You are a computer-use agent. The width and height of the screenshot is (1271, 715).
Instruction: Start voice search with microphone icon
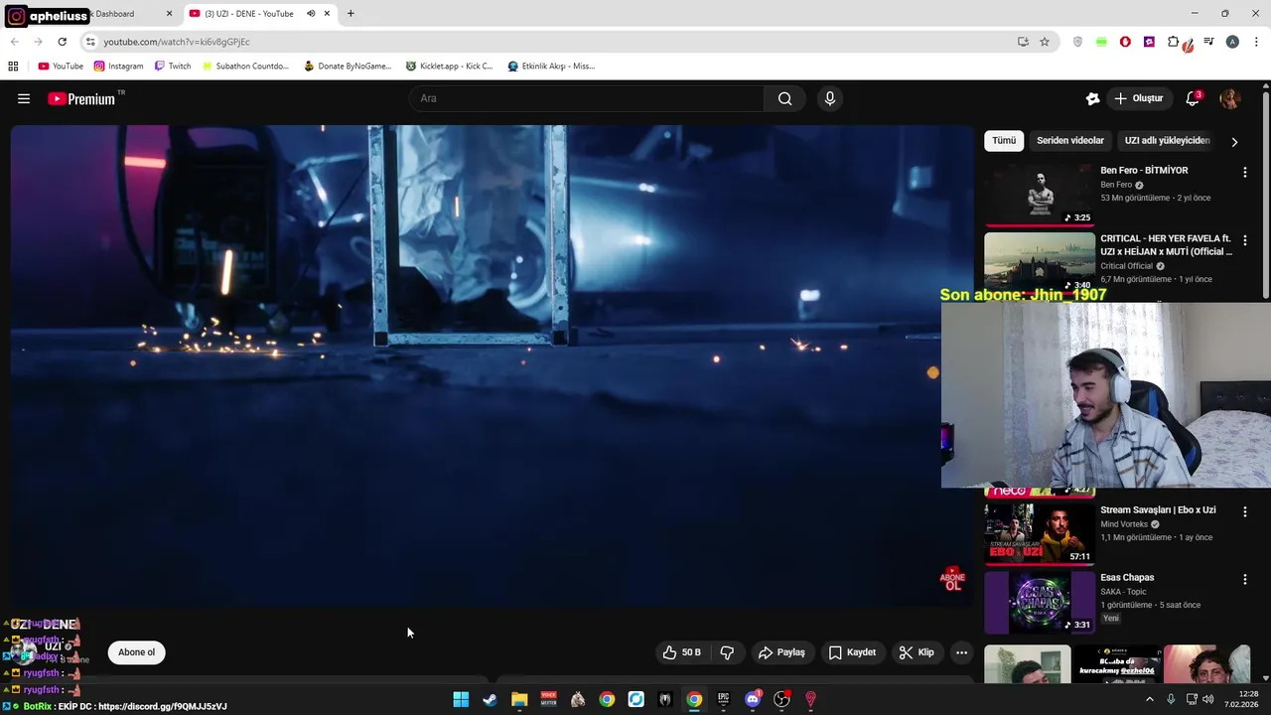[x=830, y=98]
